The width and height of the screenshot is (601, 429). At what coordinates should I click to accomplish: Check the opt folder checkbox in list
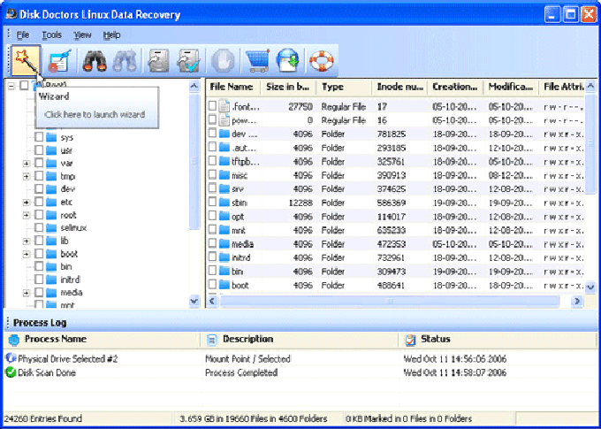point(212,216)
